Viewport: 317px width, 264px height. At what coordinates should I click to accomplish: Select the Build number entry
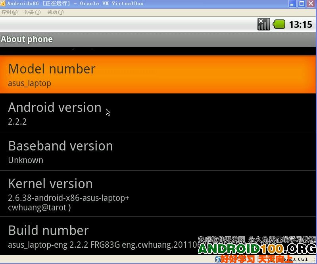(x=158, y=236)
